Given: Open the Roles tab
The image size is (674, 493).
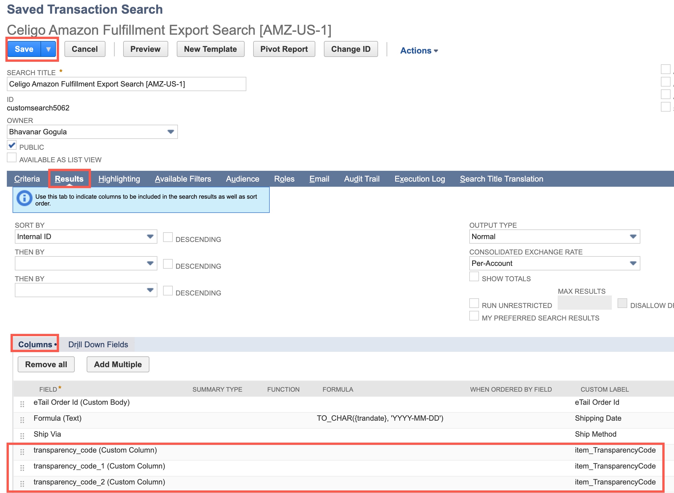Looking at the screenshot, I should [x=284, y=179].
